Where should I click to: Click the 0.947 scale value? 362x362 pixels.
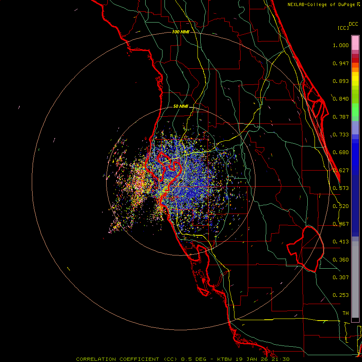(341, 63)
